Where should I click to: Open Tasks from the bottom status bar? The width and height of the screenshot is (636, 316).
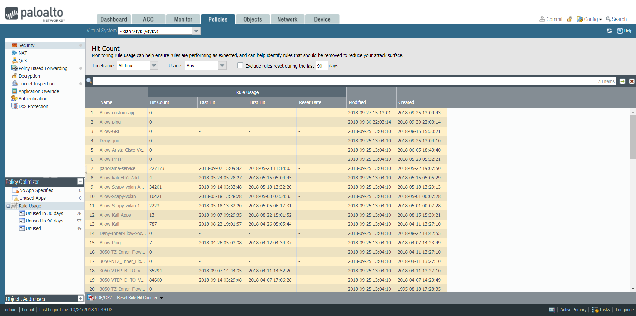click(601, 310)
